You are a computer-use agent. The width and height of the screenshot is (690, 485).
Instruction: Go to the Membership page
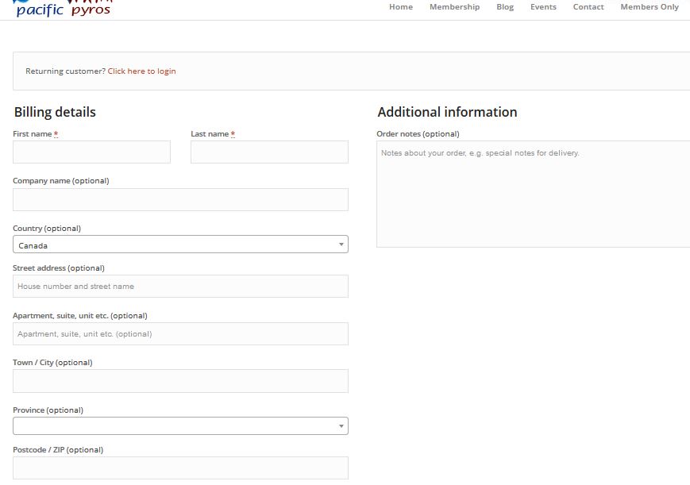(454, 7)
